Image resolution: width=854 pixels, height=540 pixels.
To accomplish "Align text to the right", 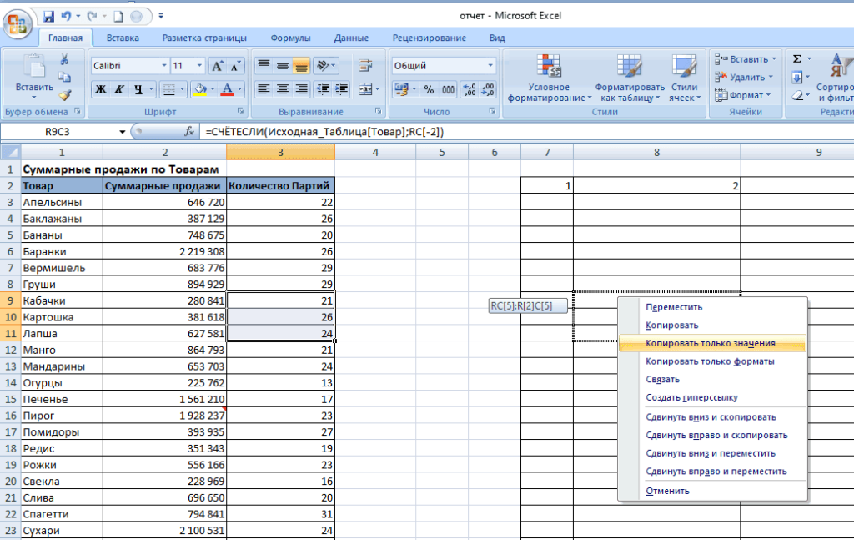I will click(300, 88).
